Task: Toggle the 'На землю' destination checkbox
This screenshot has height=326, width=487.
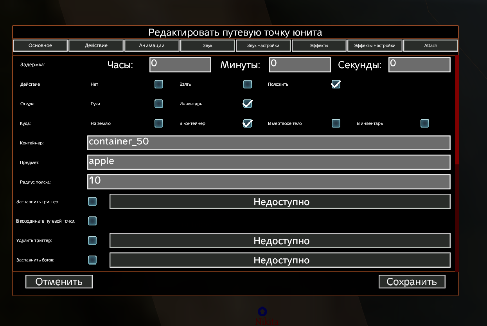Action: (x=159, y=123)
